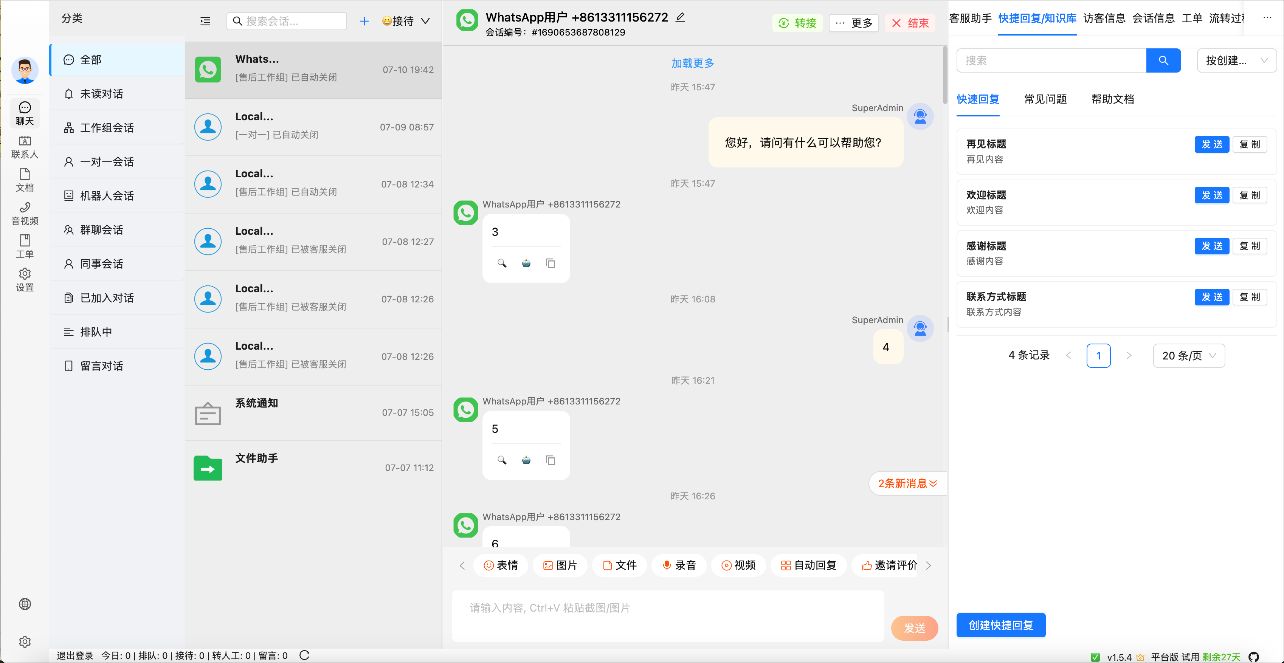Open the 文档 documents panel in the sidebar
Screen dimensions: 1284x663
click(25, 180)
